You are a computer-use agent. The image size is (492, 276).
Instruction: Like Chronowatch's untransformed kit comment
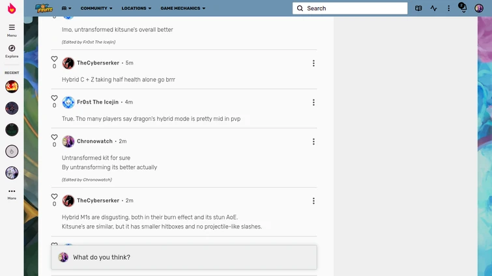(55, 137)
